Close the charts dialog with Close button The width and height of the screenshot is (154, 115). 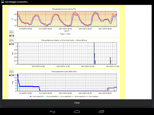tap(77, 103)
